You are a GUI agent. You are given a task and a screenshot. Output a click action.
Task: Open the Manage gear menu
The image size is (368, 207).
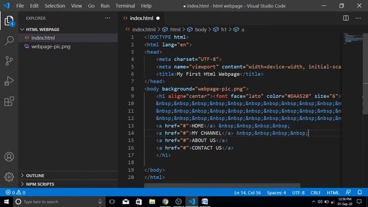coord(9,177)
